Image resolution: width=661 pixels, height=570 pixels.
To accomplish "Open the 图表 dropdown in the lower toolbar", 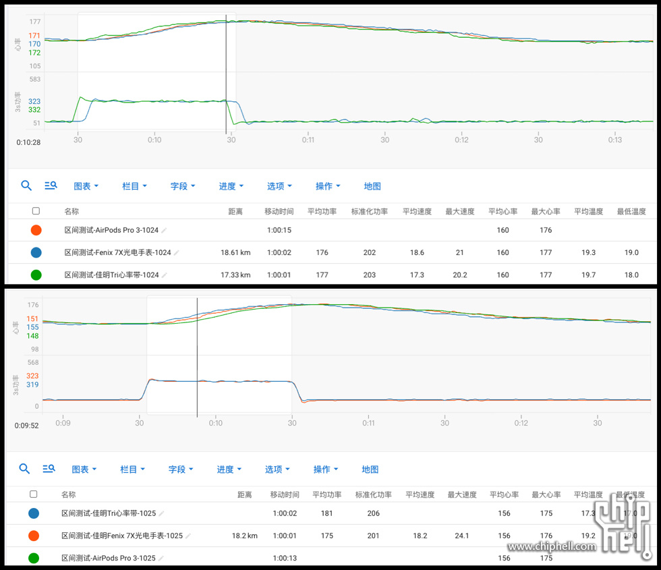I will (84, 469).
